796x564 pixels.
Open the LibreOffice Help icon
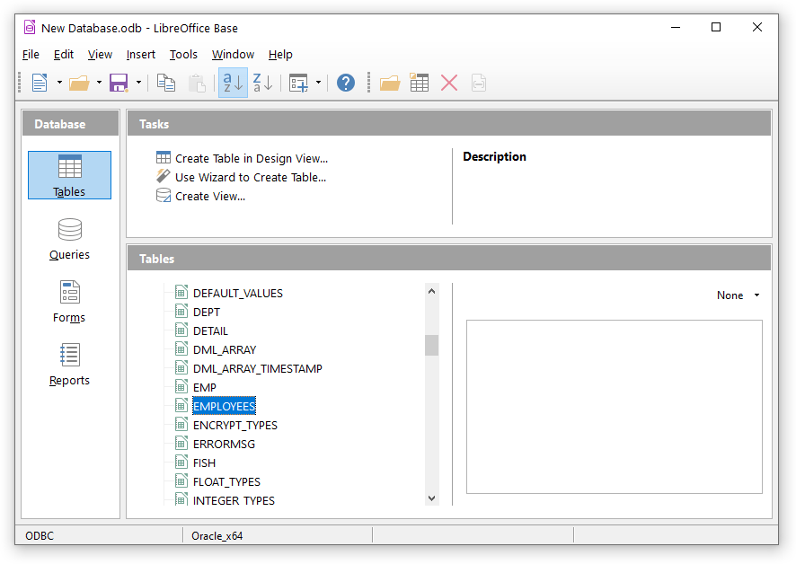pyautogui.click(x=345, y=82)
